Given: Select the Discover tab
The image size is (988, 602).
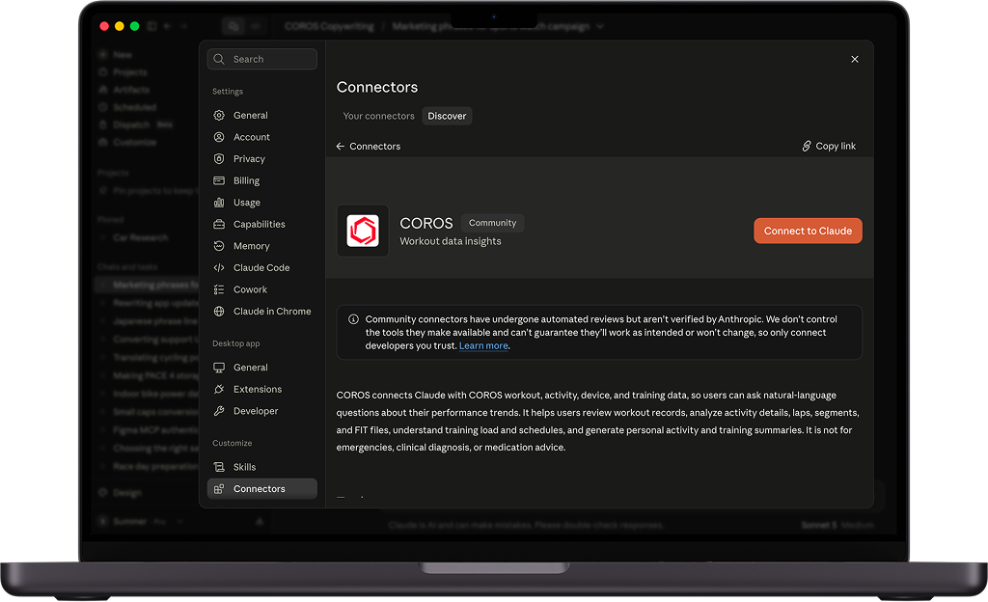Looking at the screenshot, I should (447, 116).
